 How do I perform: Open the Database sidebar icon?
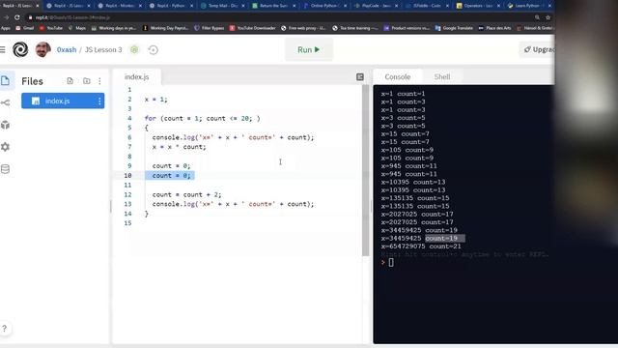tap(6, 169)
